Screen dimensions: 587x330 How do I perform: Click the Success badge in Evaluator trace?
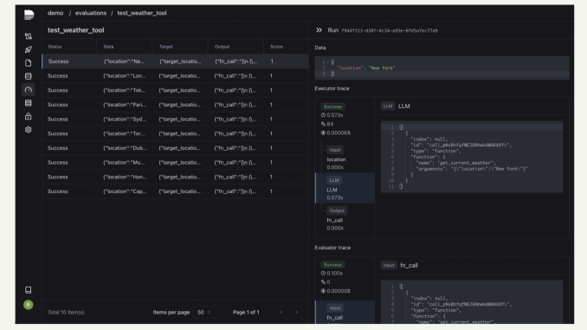[x=332, y=264]
